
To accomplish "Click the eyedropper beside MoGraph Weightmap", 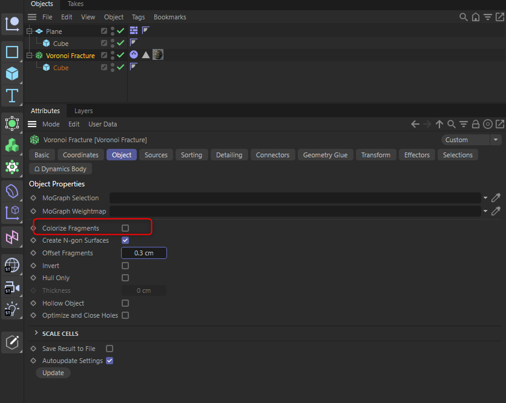I will click(x=496, y=211).
